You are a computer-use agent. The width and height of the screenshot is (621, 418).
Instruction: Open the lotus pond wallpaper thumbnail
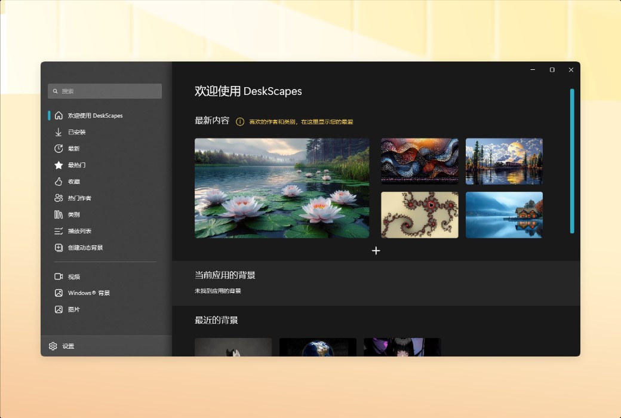[x=281, y=188]
